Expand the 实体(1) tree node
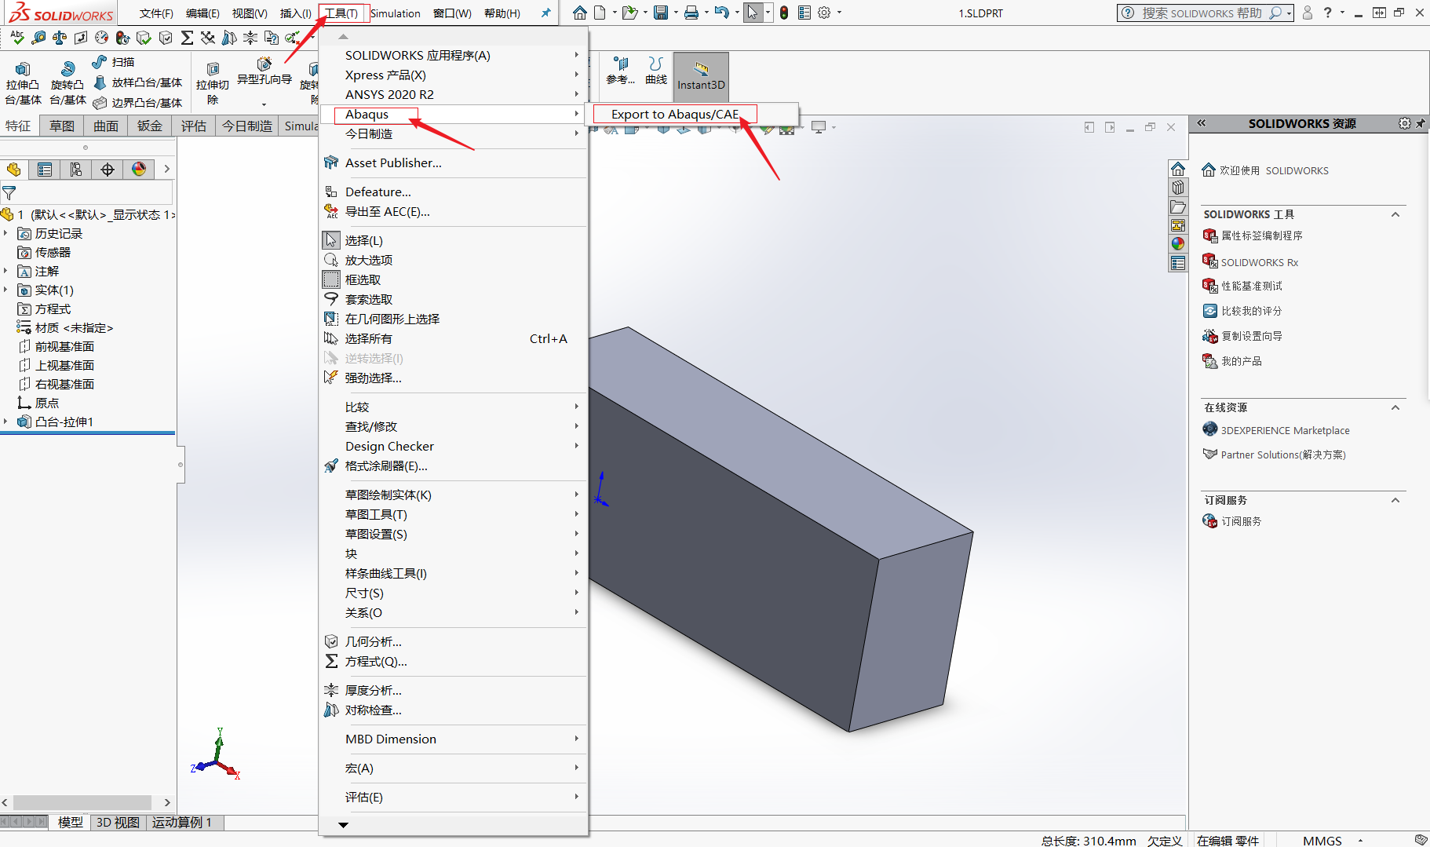The width and height of the screenshot is (1430, 847). [6, 290]
